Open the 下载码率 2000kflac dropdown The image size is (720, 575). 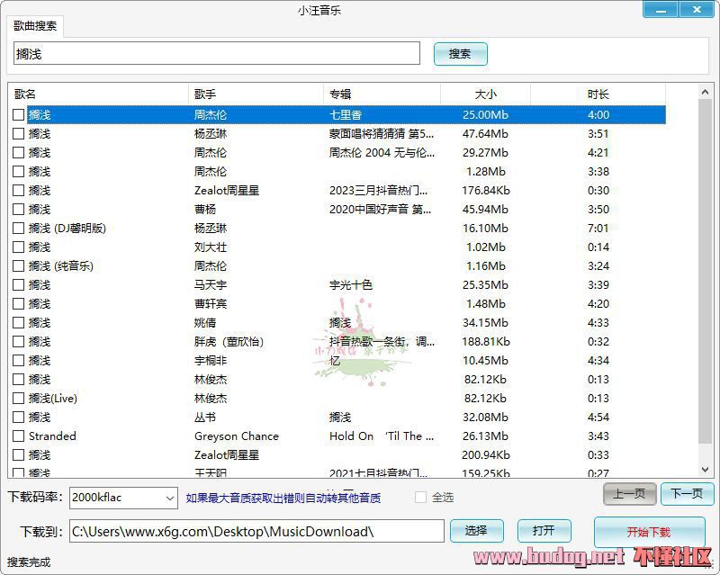(169, 498)
